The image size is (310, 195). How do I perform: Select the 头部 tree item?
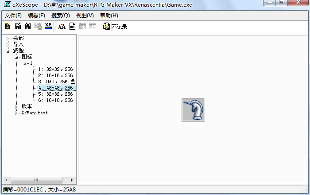click(18, 38)
